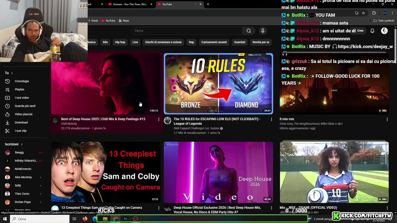Start voice search with microphone icon
The height and width of the screenshot is (223, 397).
coord(263,31)
